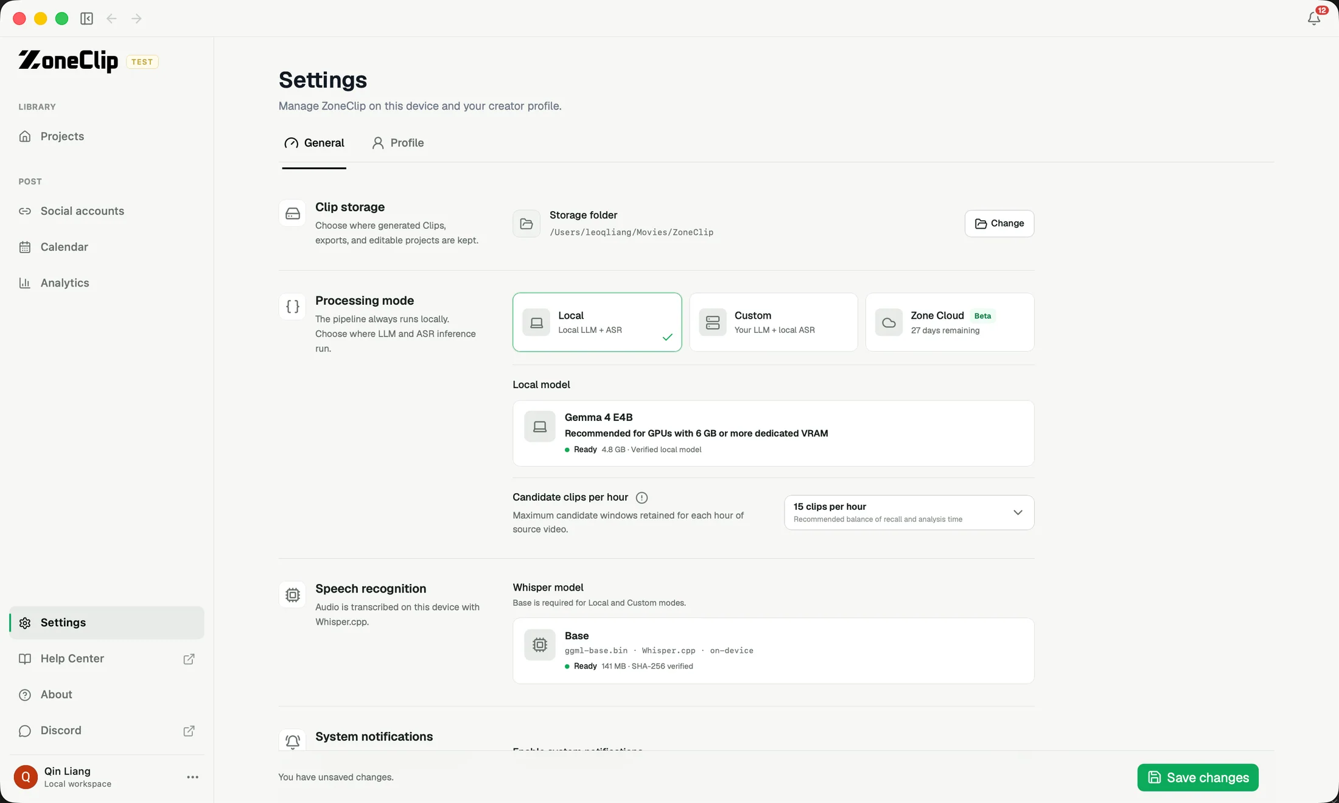Click the Processing mode braces icon
The width and height of the screenshot is (1339, 803).
click(292, 307)
